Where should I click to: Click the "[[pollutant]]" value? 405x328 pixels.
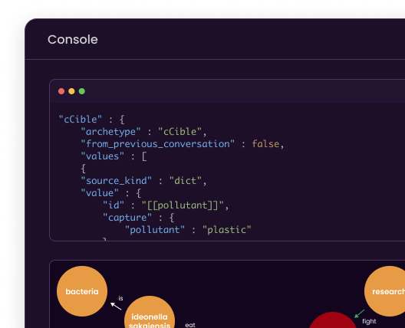(x=183, y=205)
